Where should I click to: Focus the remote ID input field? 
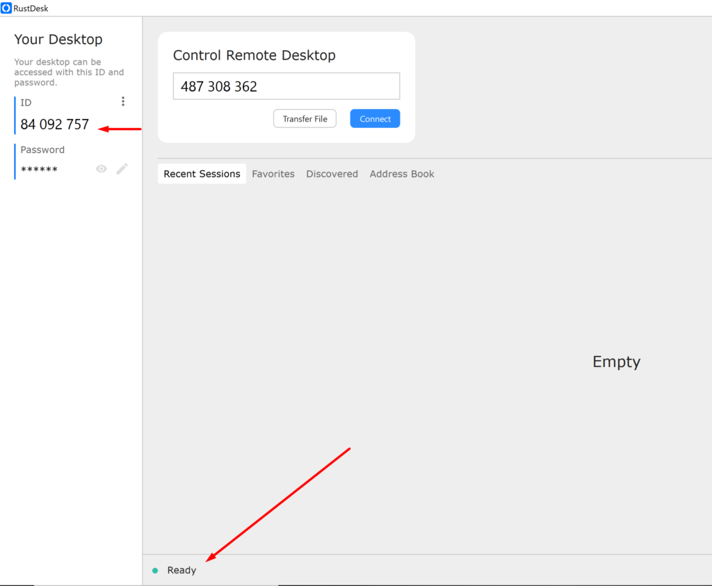coord(286,86)
